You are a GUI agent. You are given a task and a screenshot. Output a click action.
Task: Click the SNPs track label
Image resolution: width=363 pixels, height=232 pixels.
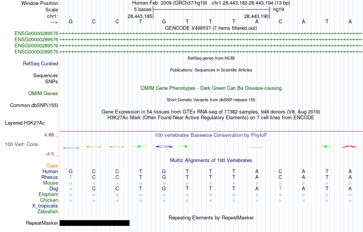point(52,81)
